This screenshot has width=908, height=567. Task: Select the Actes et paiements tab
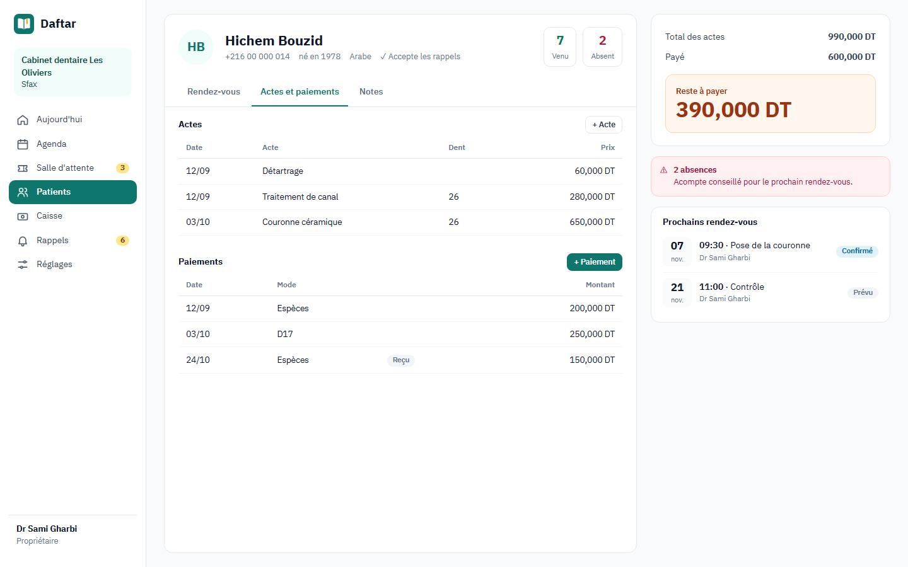point(300,92)
